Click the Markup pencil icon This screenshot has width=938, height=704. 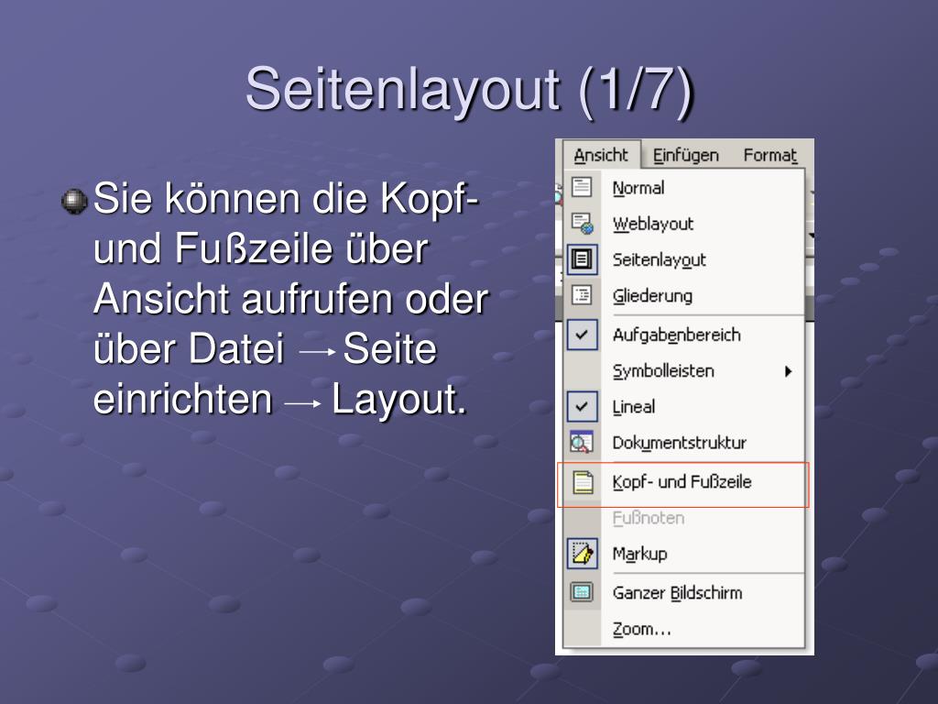(x=582, y=554)
